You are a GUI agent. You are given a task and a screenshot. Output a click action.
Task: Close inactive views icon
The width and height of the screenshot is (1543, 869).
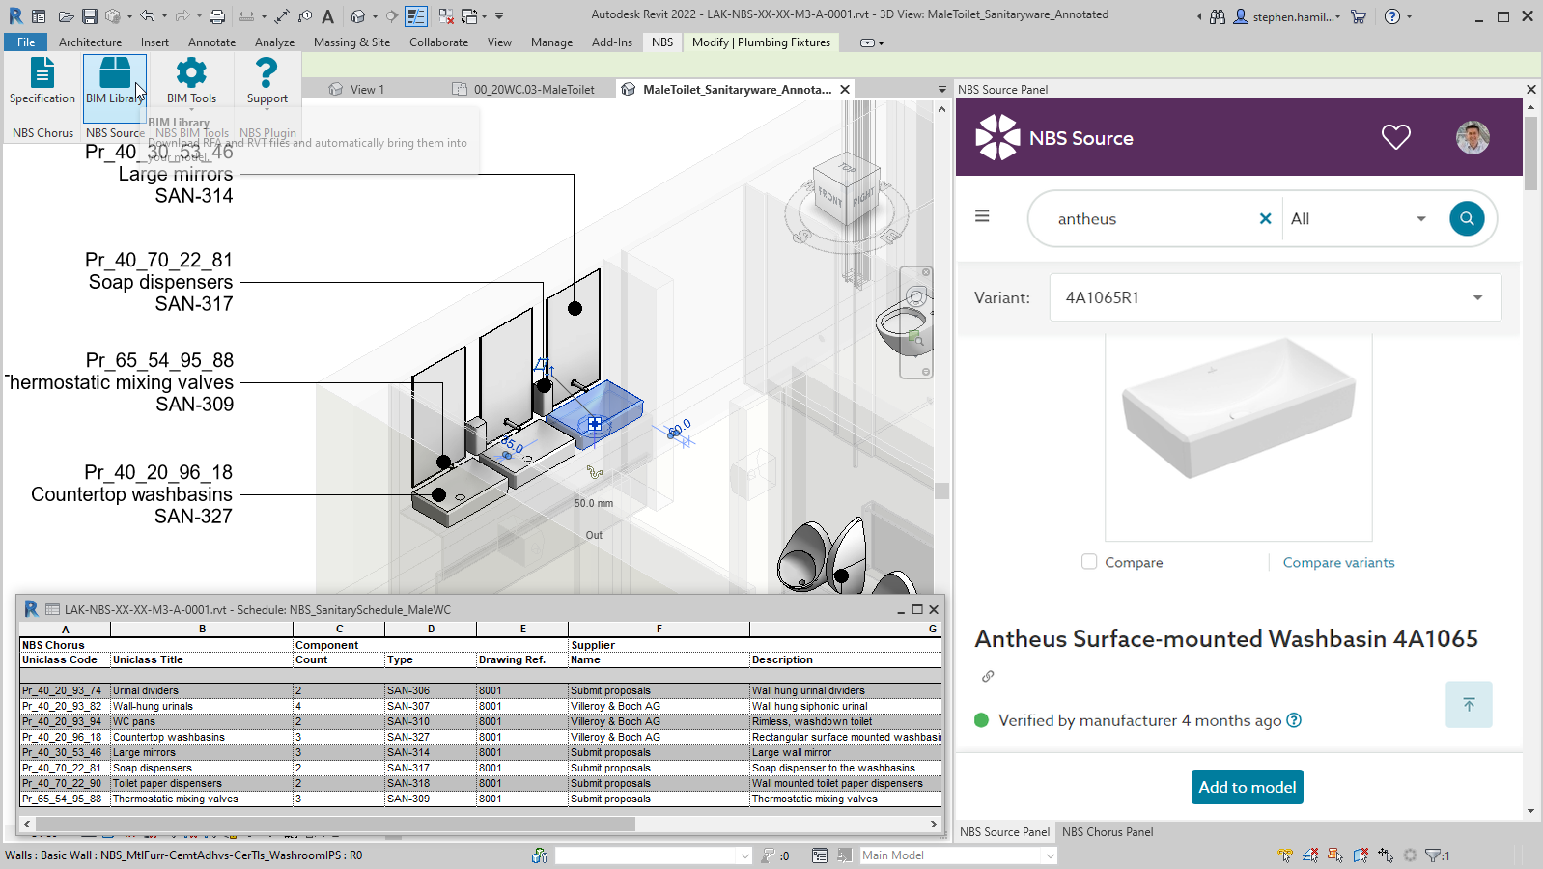pos(446,16)
